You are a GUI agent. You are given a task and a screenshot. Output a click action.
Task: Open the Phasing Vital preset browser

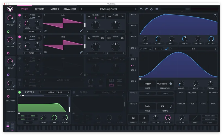pos(109,9)
